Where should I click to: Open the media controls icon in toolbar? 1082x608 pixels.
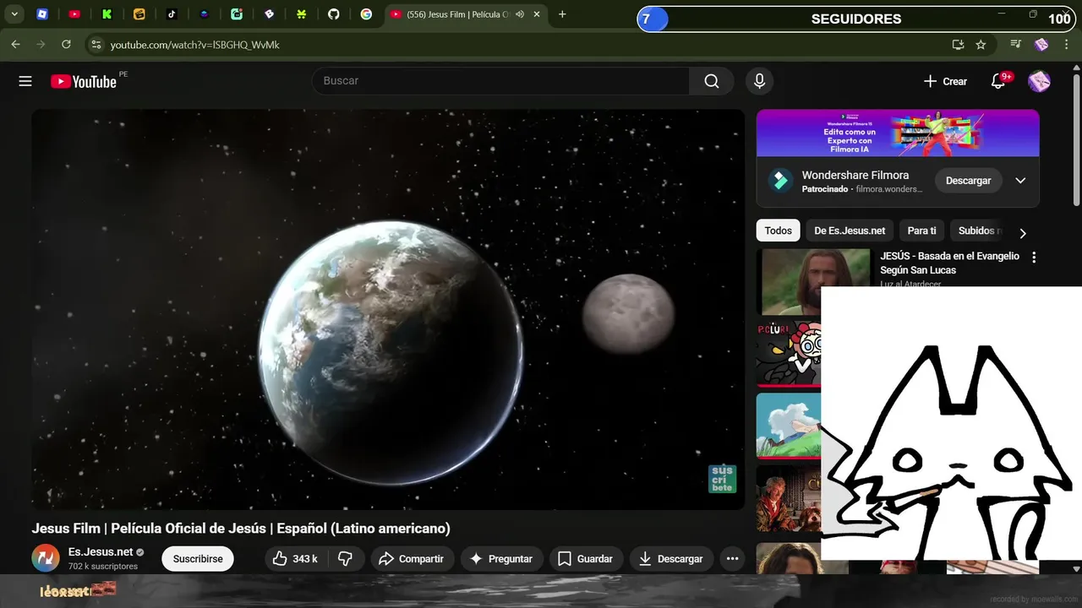1016,45
